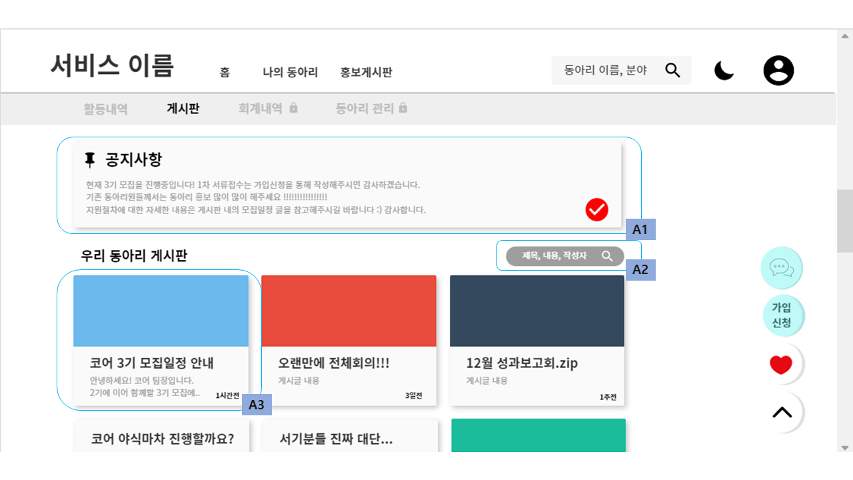Open the 오랜만에 전체회의!!! post
The height and width of the screenshot is (480, 853).
click(349, 340)
